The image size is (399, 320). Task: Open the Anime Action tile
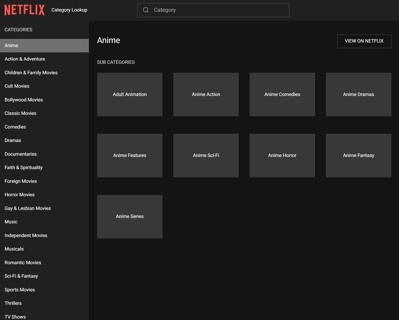click(206, 94)
